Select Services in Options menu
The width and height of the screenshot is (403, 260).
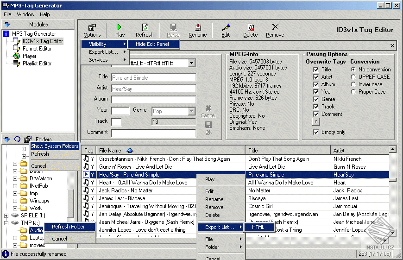coord(105,60)
